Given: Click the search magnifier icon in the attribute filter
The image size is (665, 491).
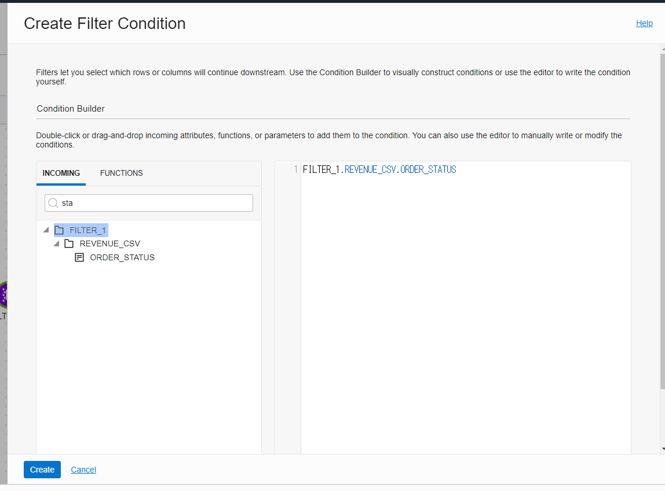Looking at the screenshot, I should point(53,203).
